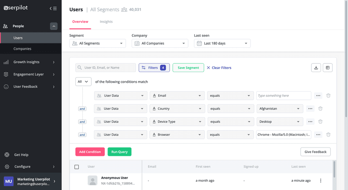Delete the Browser condition with trash icon
Image resolution: width=348 pixels, height=190 pixels.
[328, 134]
